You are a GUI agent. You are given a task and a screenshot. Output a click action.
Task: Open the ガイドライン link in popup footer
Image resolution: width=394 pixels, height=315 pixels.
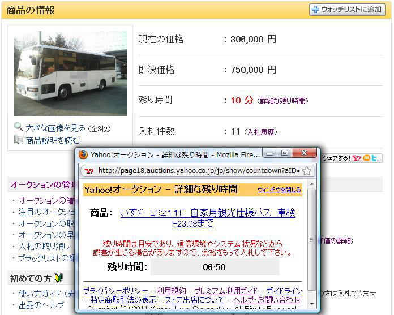[x=284, y=291]
